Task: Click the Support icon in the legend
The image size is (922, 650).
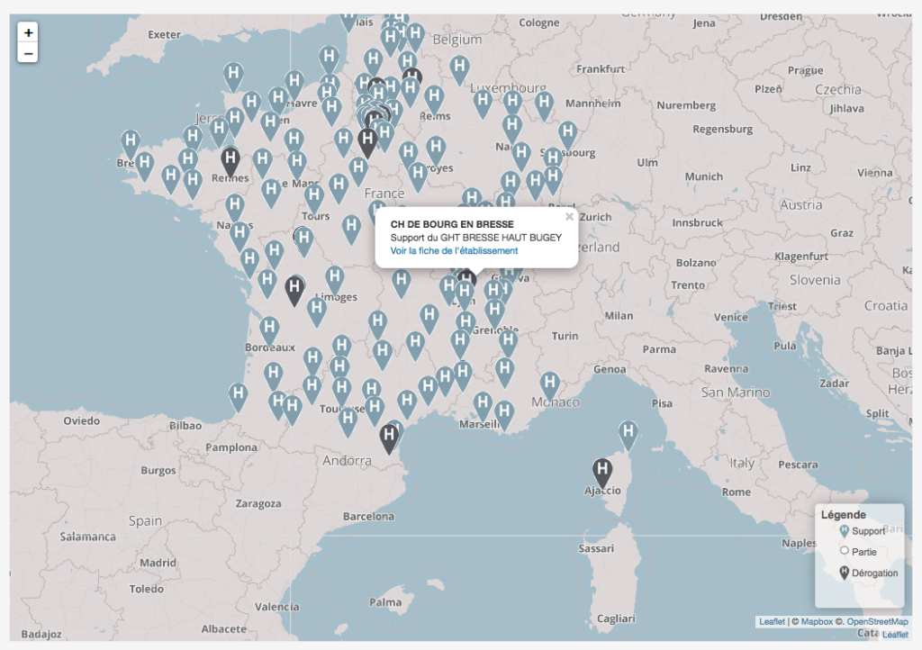Action: pos(844,531)
